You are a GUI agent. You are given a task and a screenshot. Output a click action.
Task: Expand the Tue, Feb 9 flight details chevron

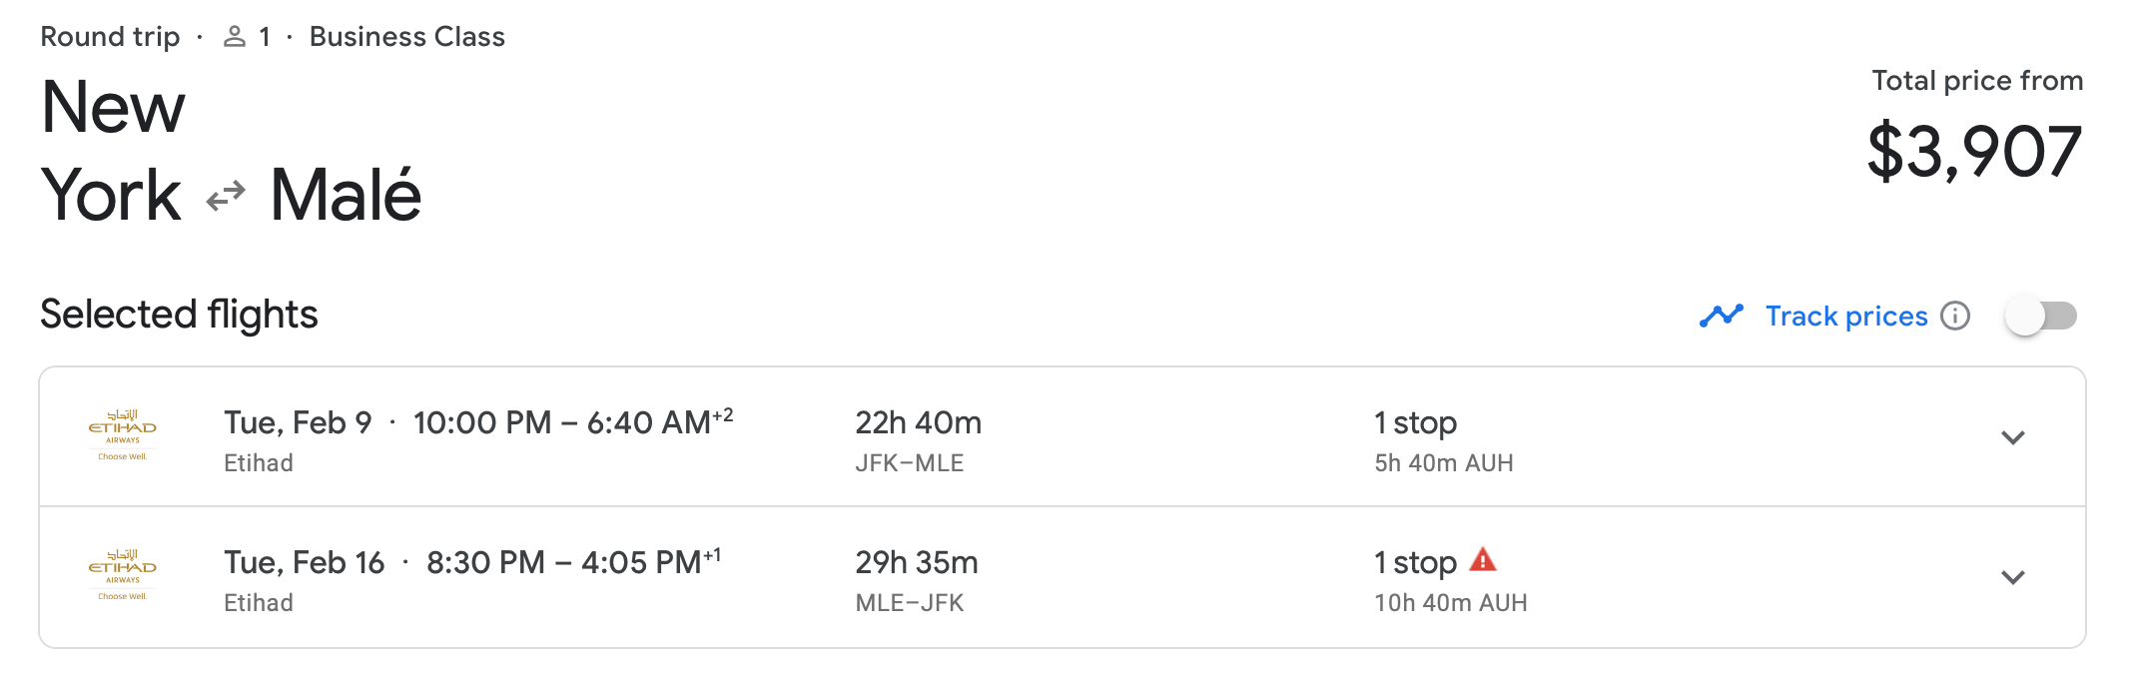[2012, 437]
